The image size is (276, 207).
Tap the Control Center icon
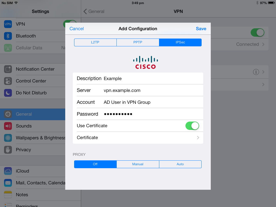[8, 81]
